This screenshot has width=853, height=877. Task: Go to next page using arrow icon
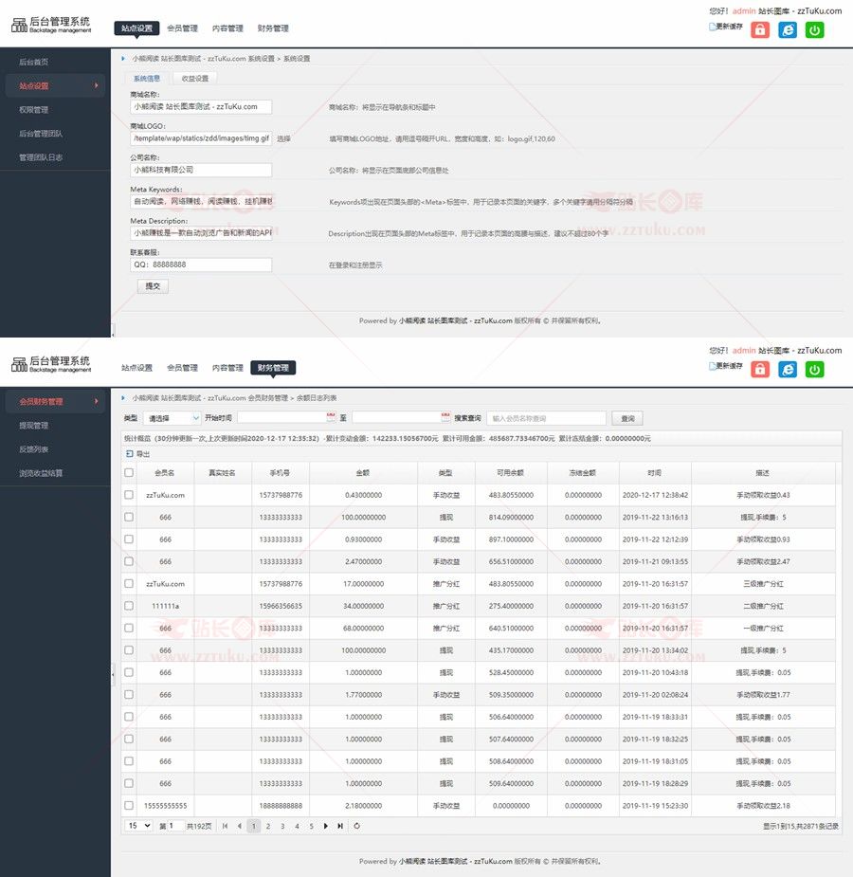pyautogui.click(x=326, y=826)
